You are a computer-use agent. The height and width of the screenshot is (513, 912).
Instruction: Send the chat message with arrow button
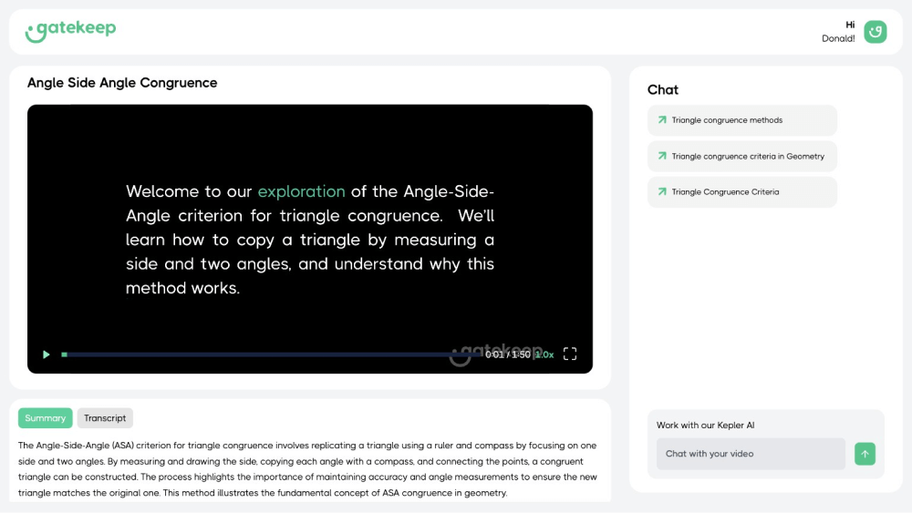click(865, 454)
